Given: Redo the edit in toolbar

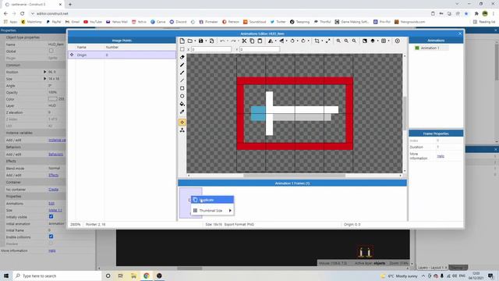Looking at the screenshot, I should (x=233, y=41).
